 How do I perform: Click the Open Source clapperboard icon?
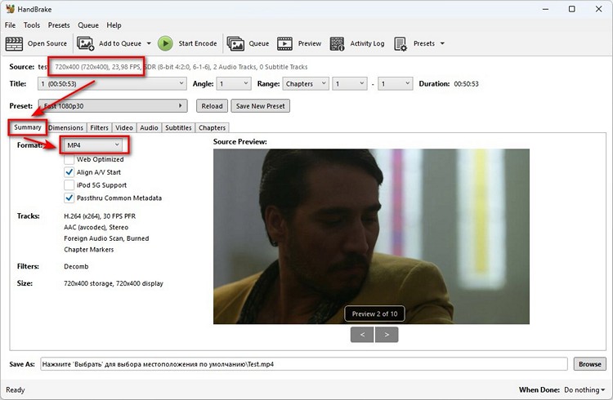tap(14, 43)
